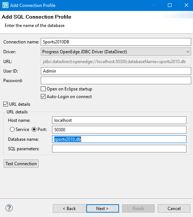This screenshot has height=217, width=193.
Task: Go back with the Back button
Action: point(69,208)
